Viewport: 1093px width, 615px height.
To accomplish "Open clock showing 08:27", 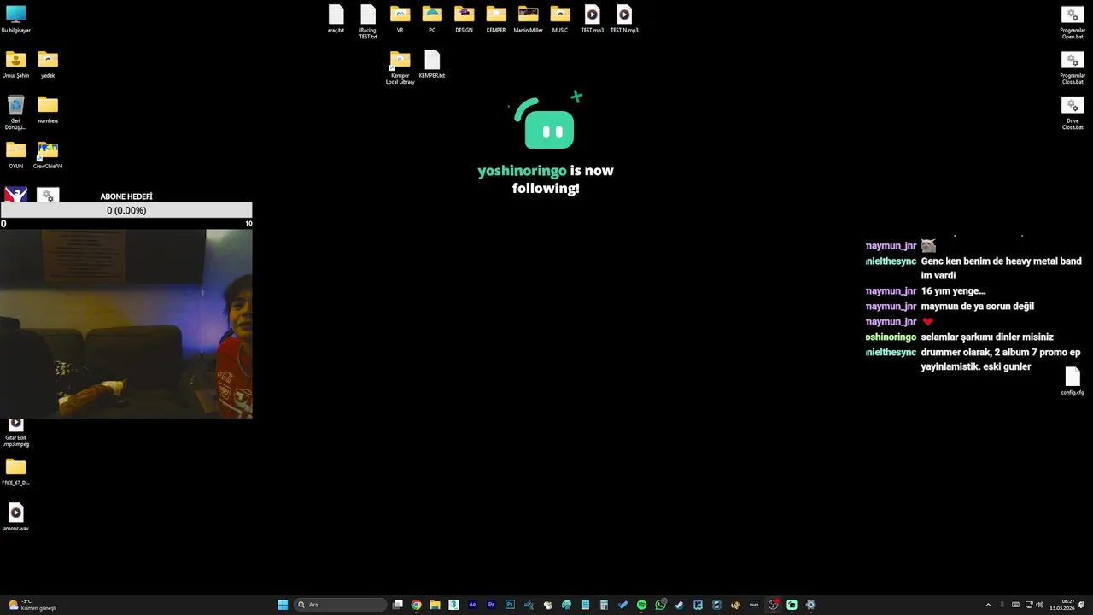I will point(1062,605).
